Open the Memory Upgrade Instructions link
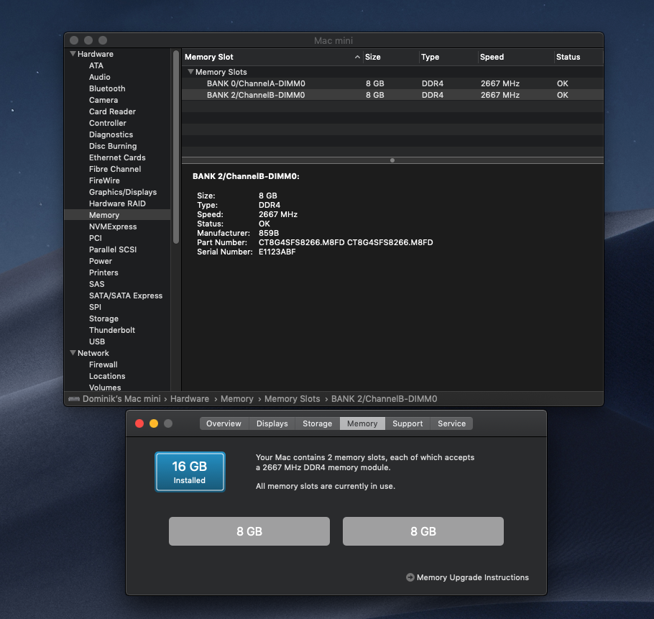Screen dimensions: 654x619 [473, 577]
